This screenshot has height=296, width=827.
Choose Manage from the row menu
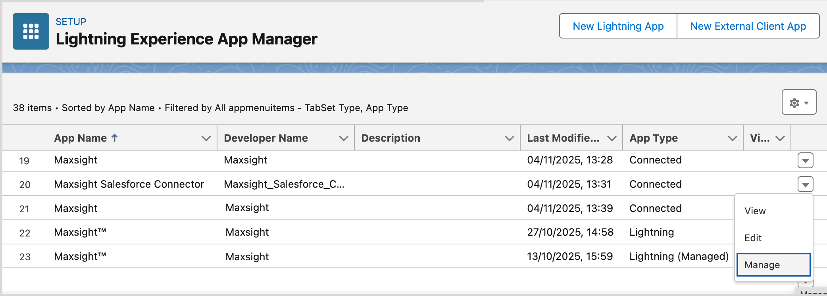773,265
